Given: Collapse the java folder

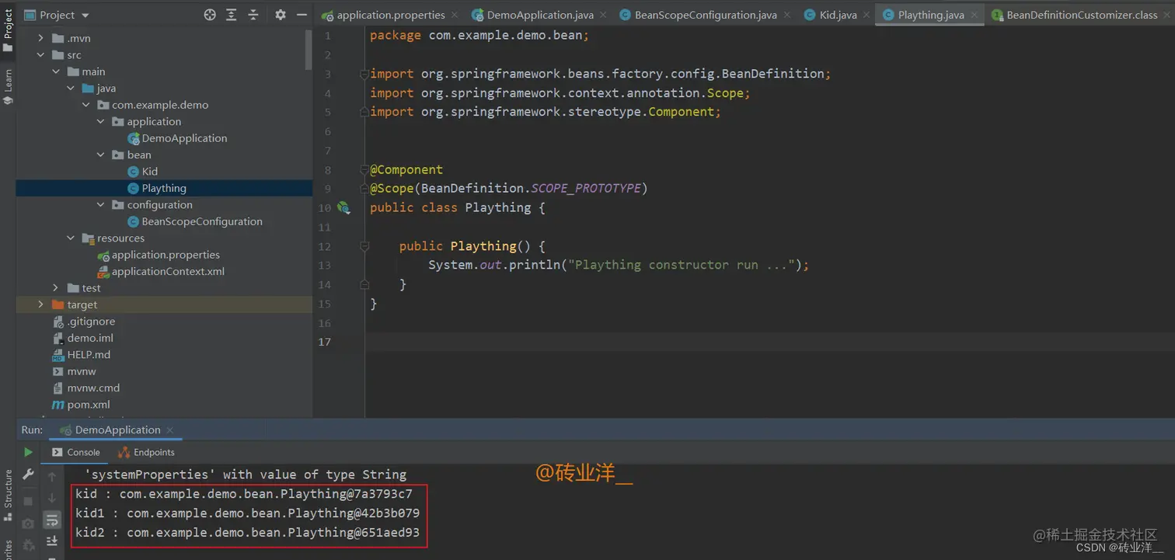Looking at the screenshot, I should [71, 89].
